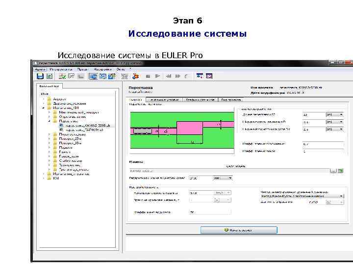Click the grey checklist toolbar icon
The image size is (353, 264).
click(x=71, y=76)
